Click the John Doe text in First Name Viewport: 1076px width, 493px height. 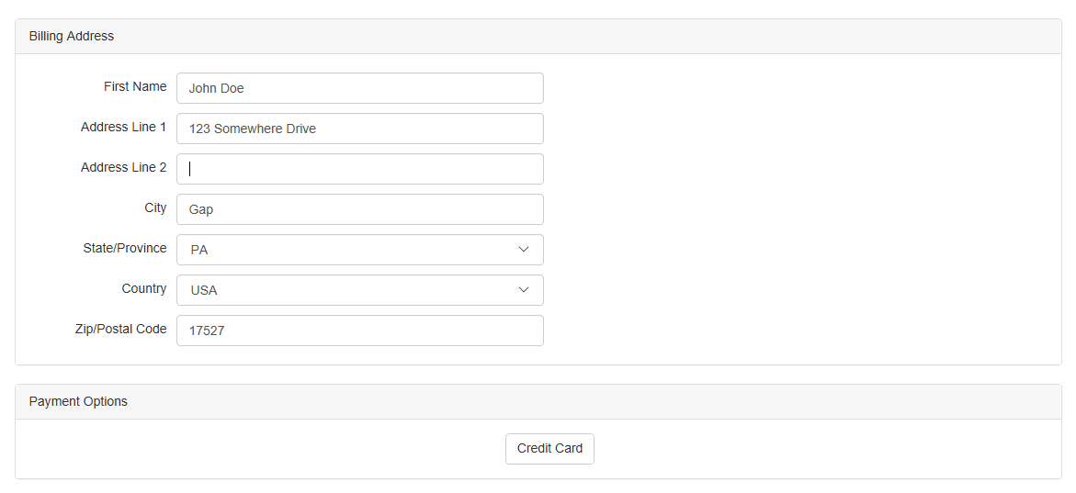coord(217,88)
